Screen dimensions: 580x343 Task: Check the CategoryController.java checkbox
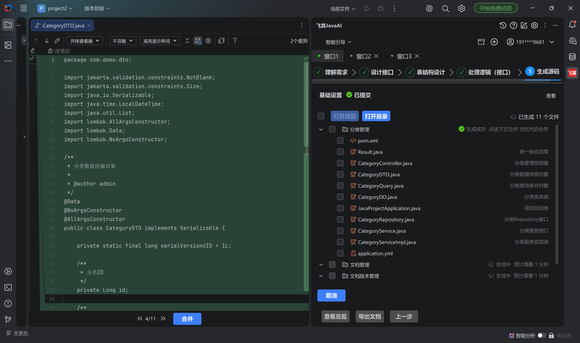click(x=340, y=163)
